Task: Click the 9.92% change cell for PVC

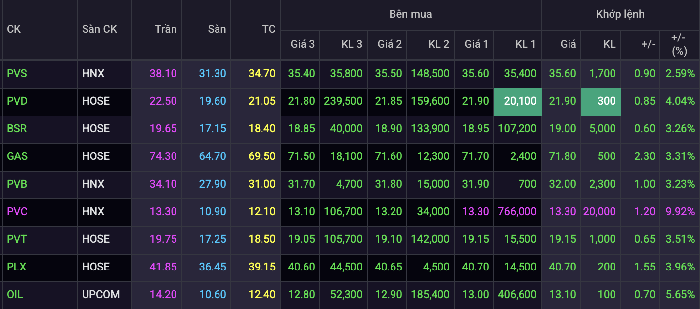Action: (680, 212)
